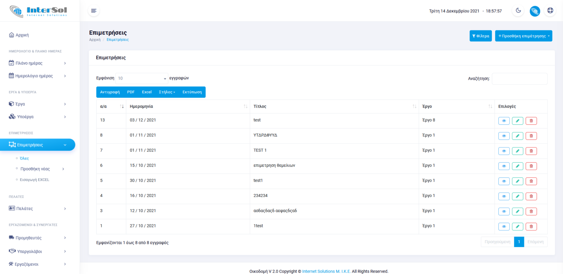Click the Αναζήτηση search input field
The width and height of the screenshot is (563, 274).
[519, 79]
